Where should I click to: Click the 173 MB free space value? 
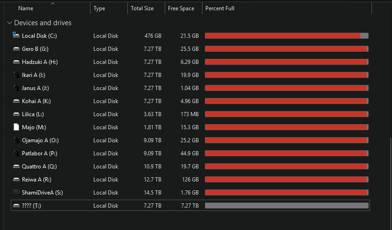189,114
